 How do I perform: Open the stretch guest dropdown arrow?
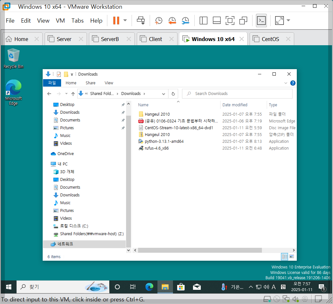click(x=288, y=21)
